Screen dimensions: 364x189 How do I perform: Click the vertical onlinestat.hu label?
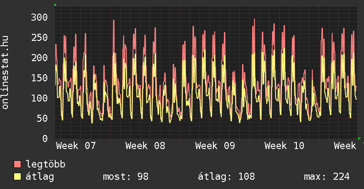point(6,73)
